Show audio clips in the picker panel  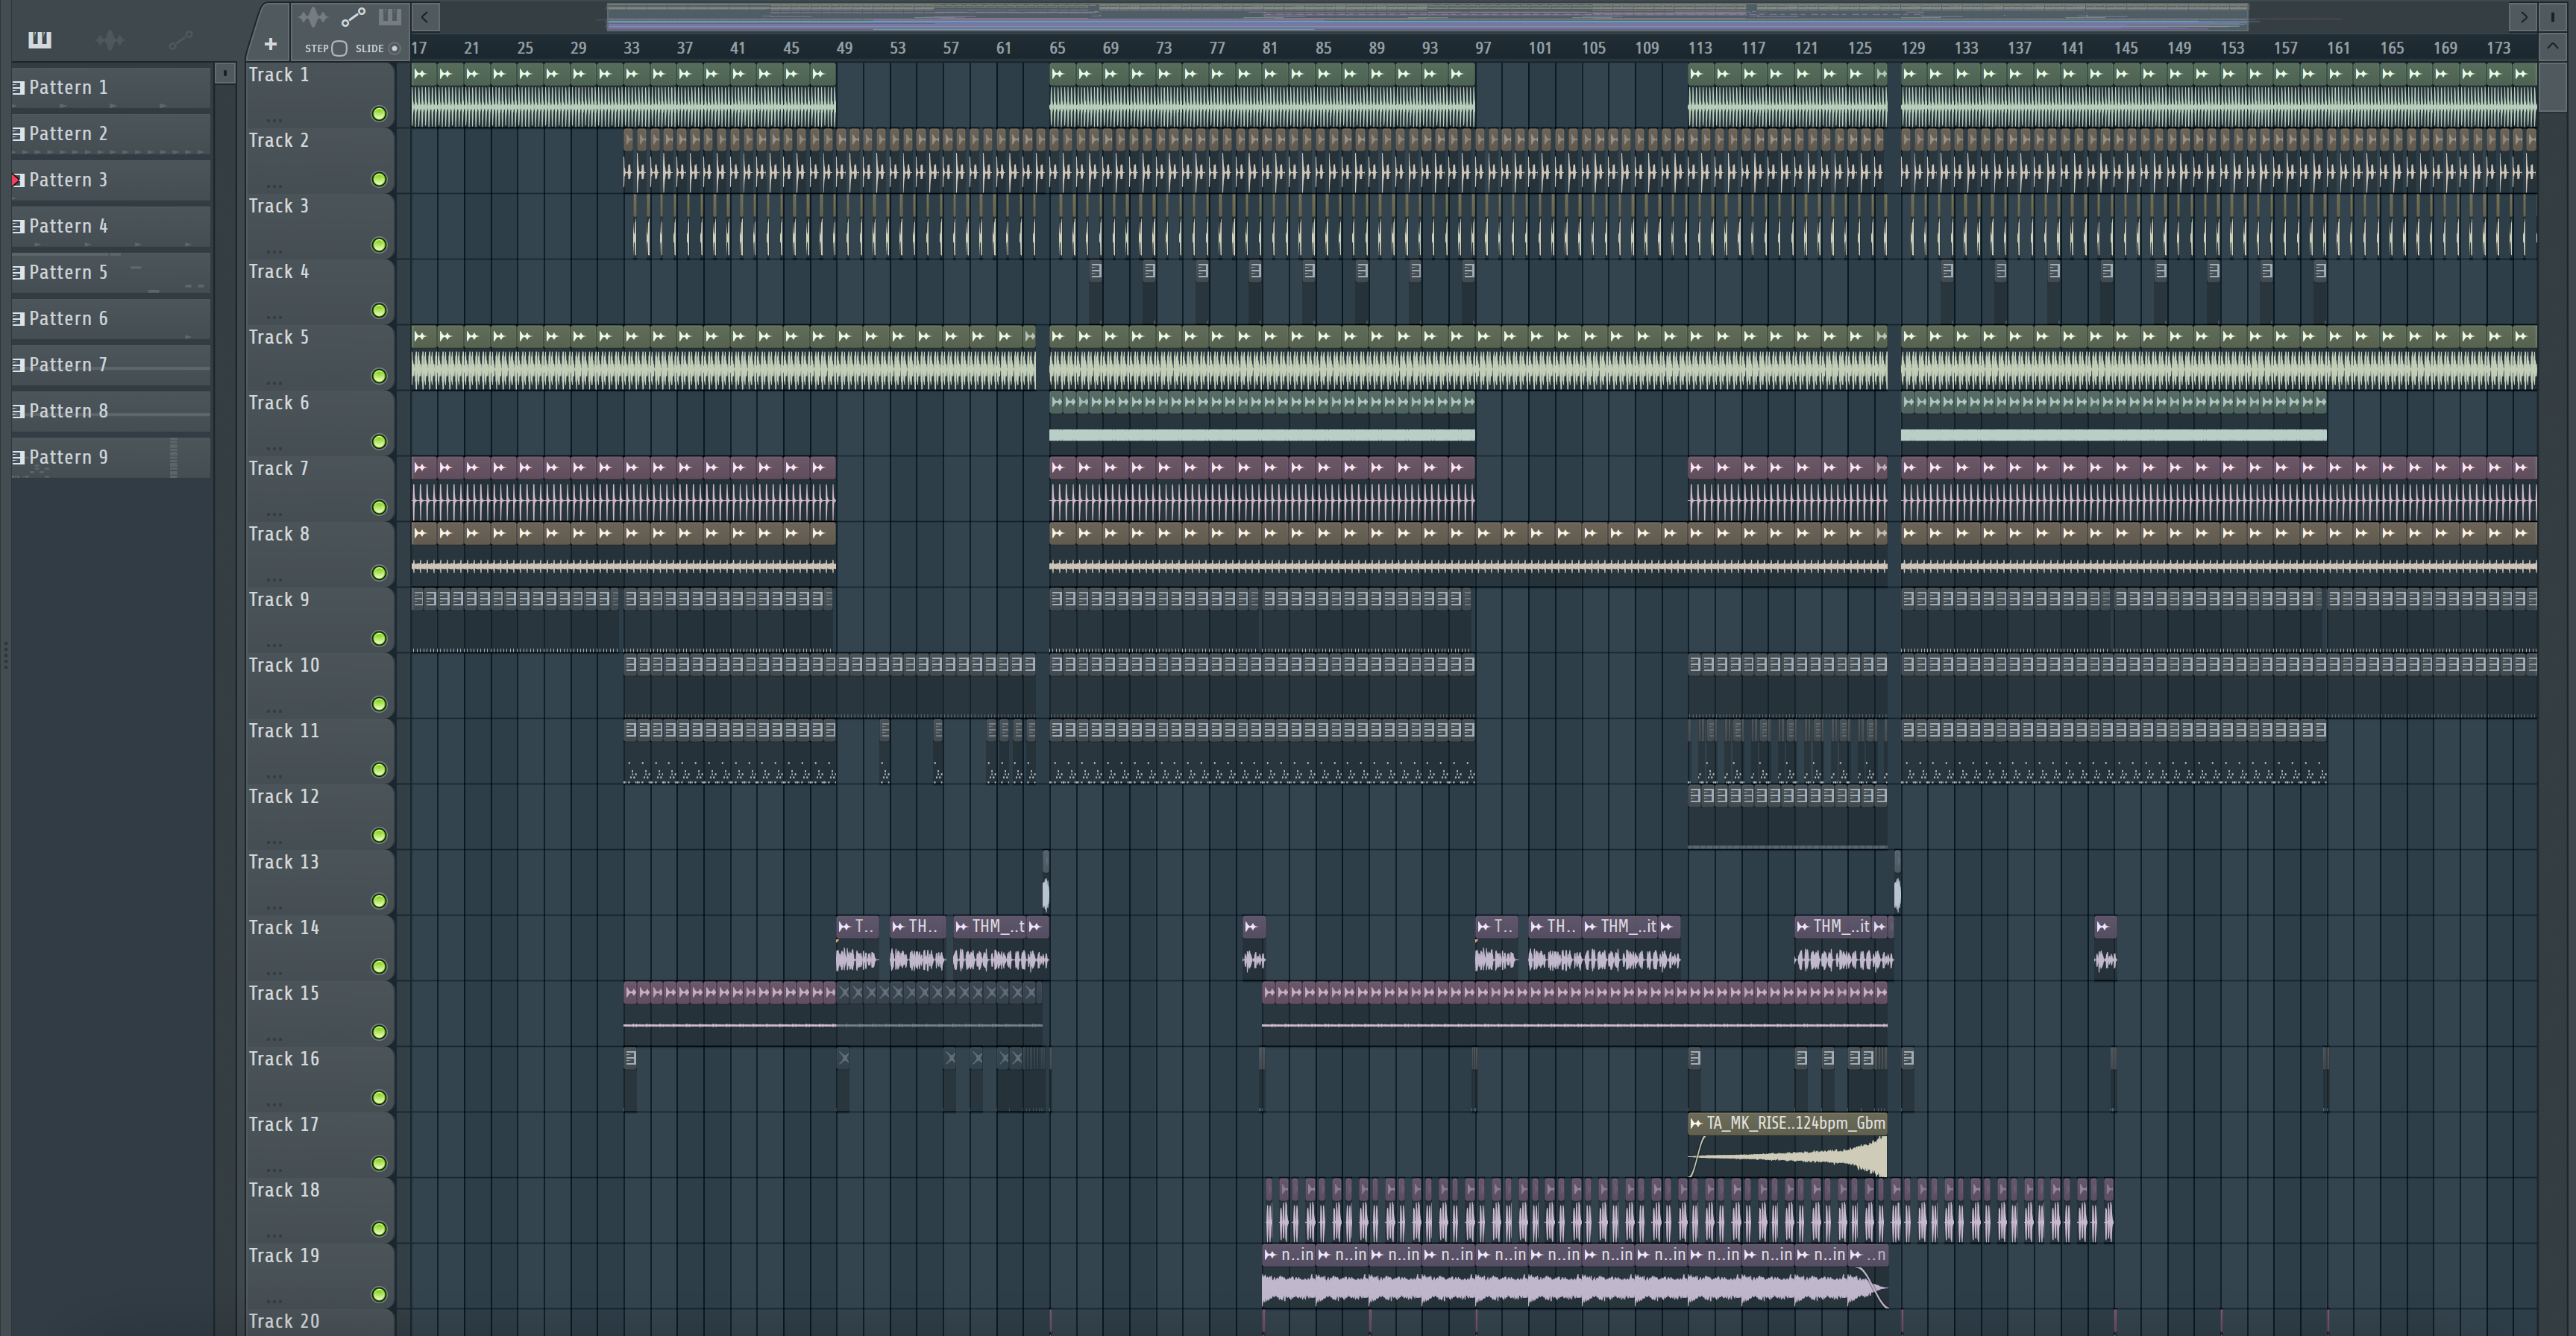pyautogui.click(x=110, y=40)
